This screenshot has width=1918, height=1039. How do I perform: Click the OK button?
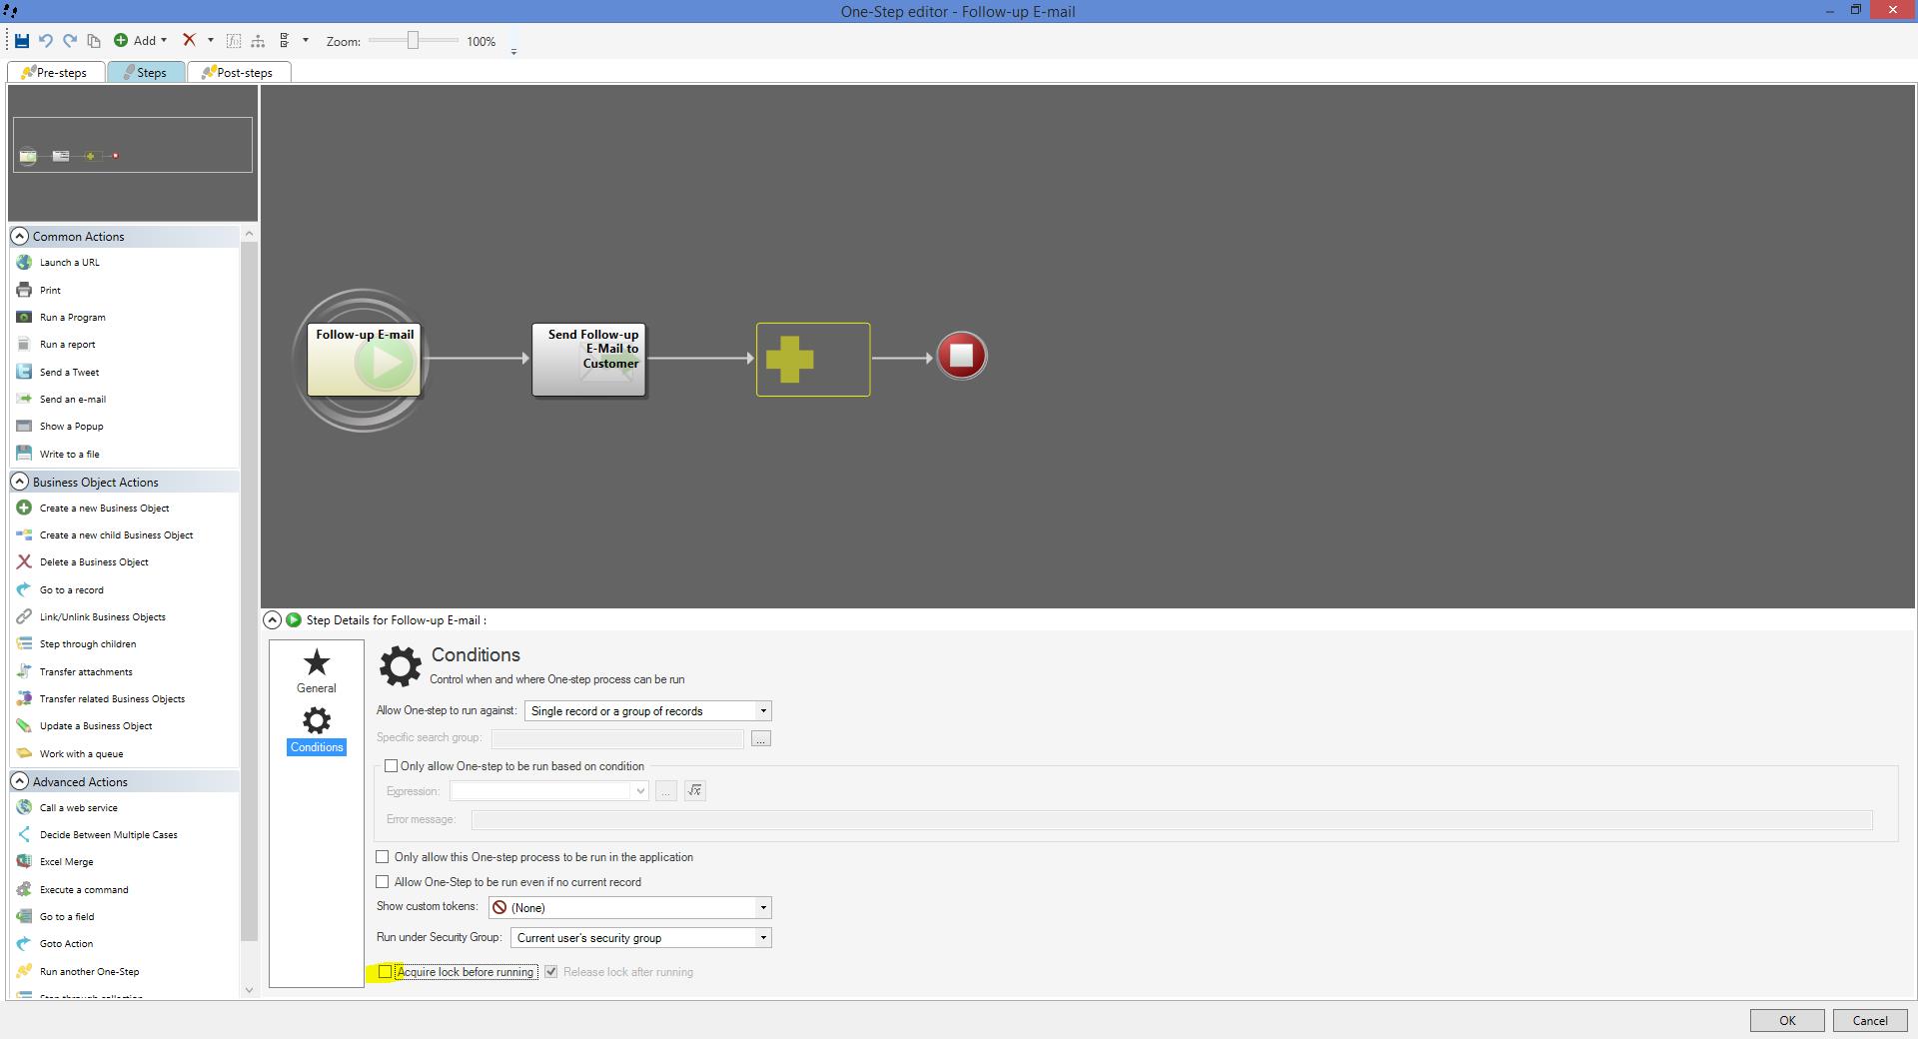(1786, 1020)
